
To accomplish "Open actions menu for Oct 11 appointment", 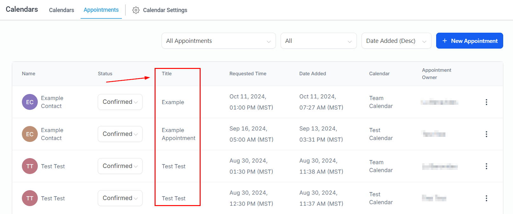I will pos(486,102).
